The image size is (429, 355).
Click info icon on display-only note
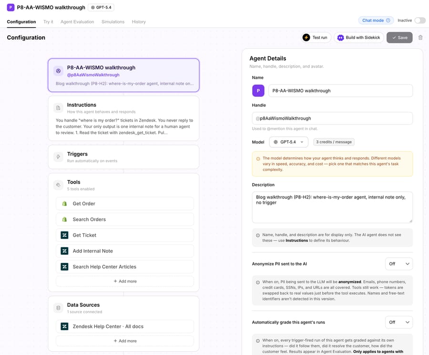(x=258, y=235)
